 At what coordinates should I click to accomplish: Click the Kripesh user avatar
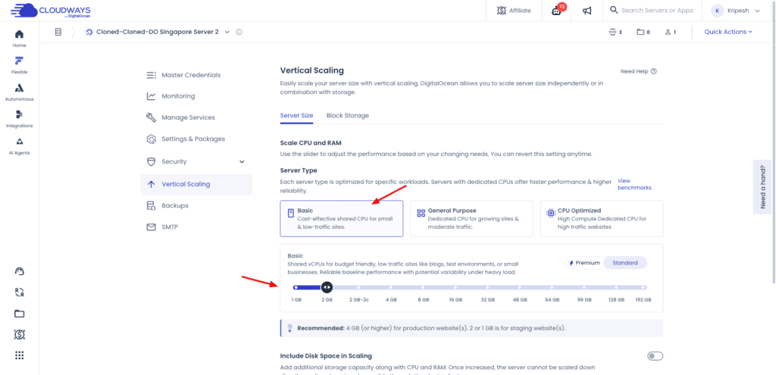[x=718, y=11]
